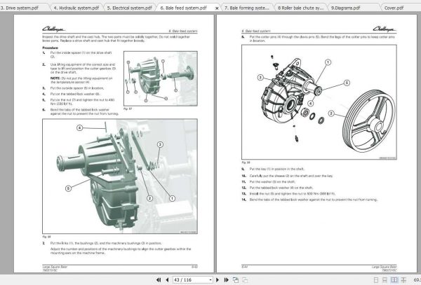Image resolution: width=421 pixels, height=285 pixels.
Task: Switch to the Cover.pdf tab
Action: coord(394,8)
